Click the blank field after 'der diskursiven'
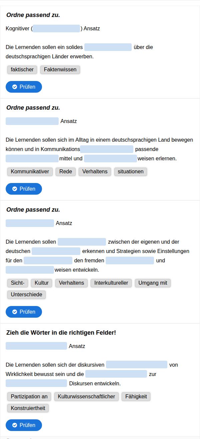Image resolution: width=200 pixels, height=439 pixels. [137, 365]
